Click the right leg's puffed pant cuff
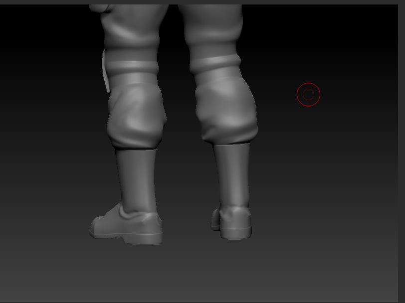 coord(227,111)
